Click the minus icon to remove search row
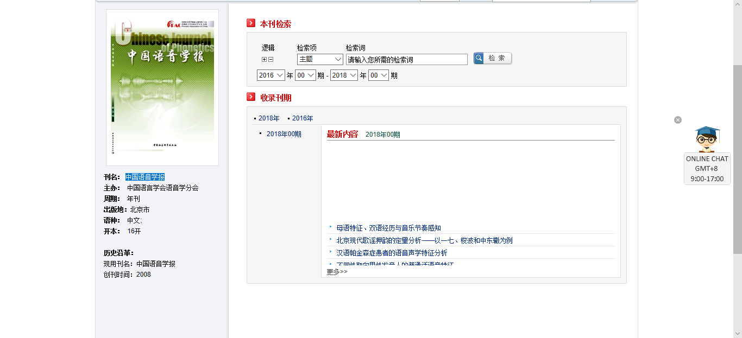The height and width of the screenshot is (338, 742). coord(271,60)
